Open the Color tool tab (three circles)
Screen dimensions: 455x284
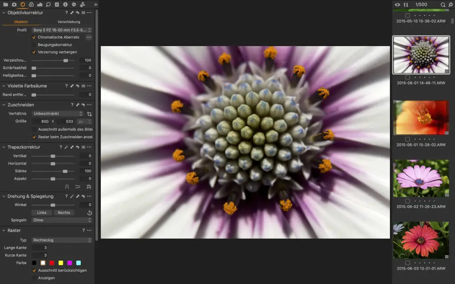(x=31, y=4)
